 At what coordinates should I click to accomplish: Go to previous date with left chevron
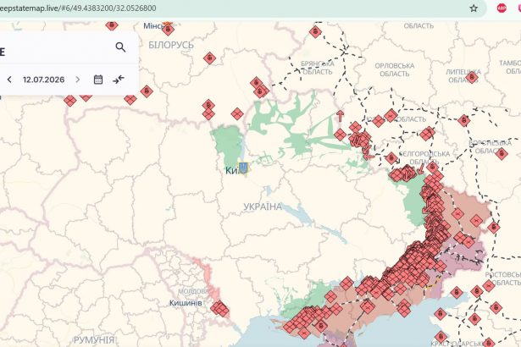pos(9,80)
